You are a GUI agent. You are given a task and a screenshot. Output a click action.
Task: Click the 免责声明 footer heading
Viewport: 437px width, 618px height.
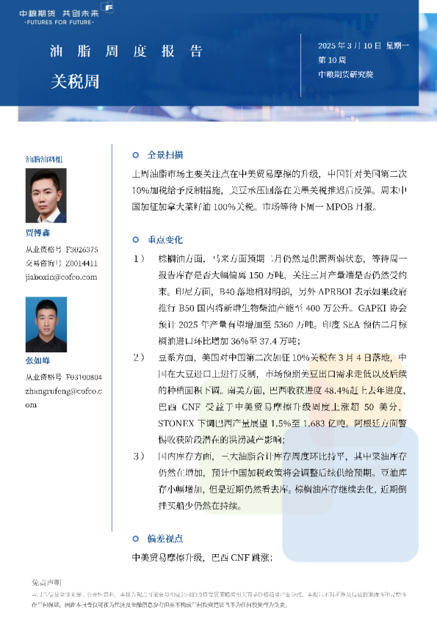46,582
